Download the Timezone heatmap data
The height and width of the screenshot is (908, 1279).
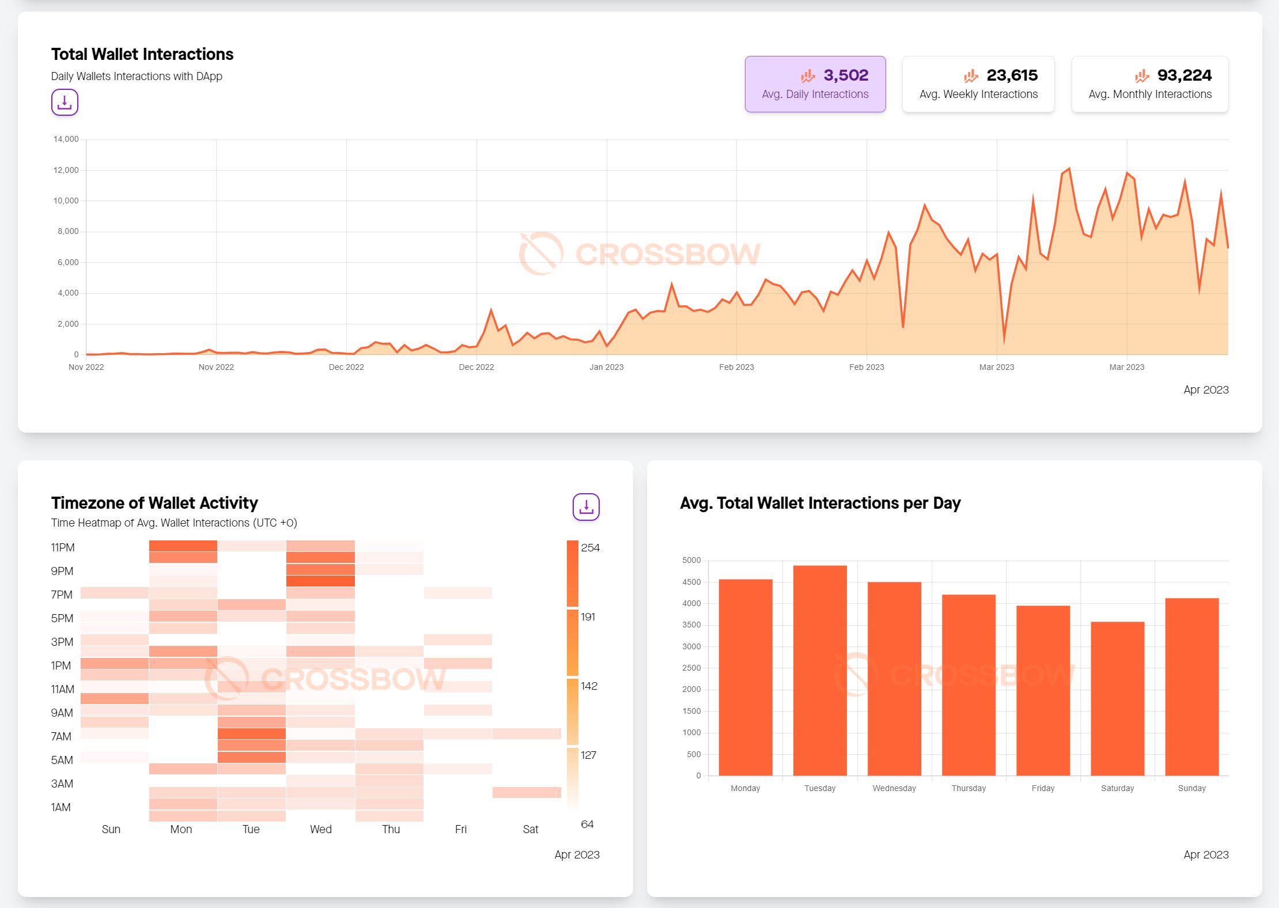click(586, 507)
